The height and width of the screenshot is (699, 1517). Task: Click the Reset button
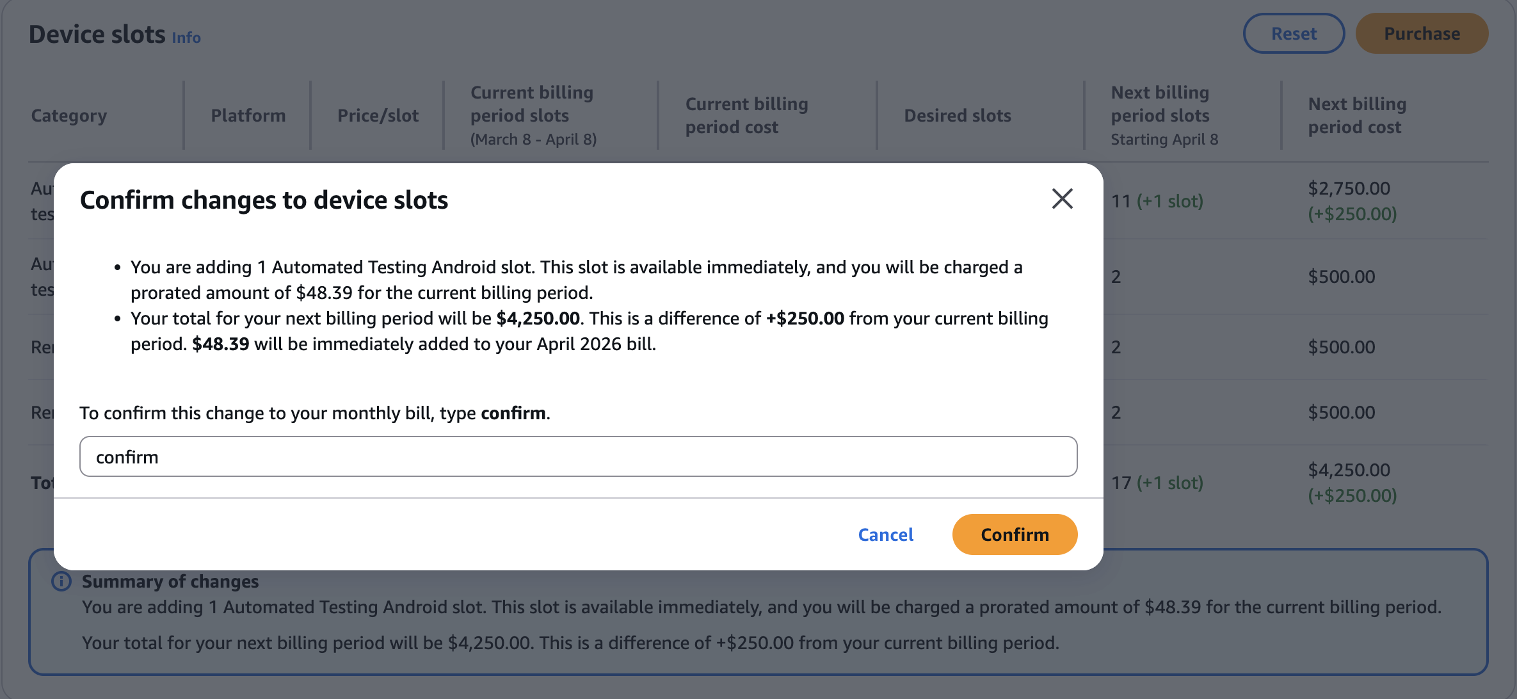pos(1294,33)
